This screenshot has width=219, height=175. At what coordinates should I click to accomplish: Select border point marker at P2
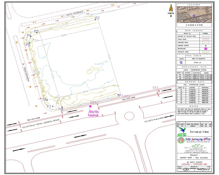coord(95,20)
